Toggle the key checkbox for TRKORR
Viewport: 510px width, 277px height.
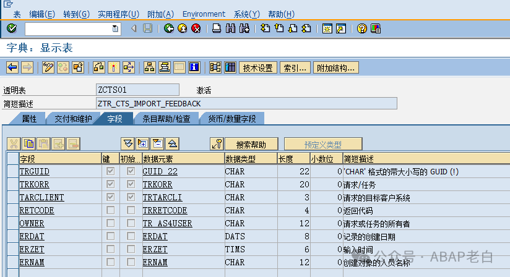tap(110, 184)
